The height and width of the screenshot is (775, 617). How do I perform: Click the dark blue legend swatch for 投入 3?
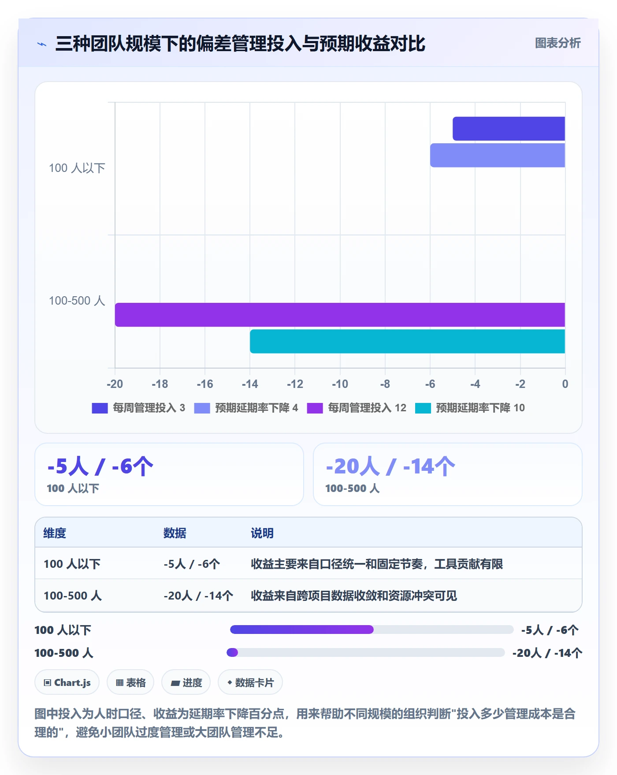click(x=100, y=408)
